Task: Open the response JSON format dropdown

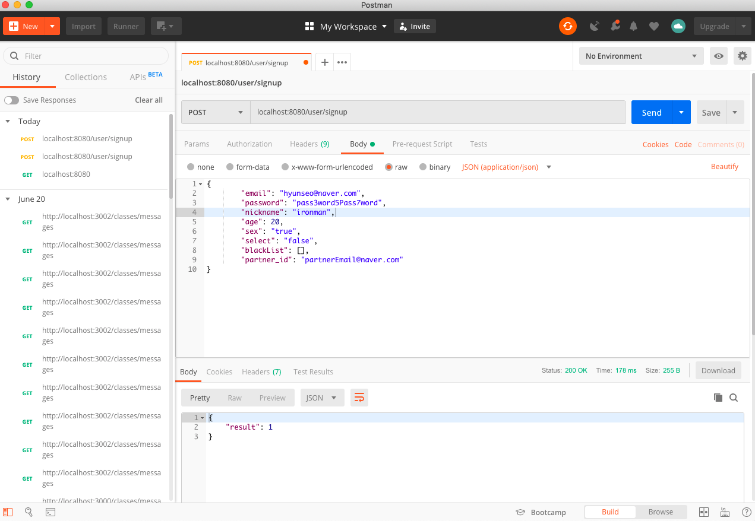Action: coord(322,398)
